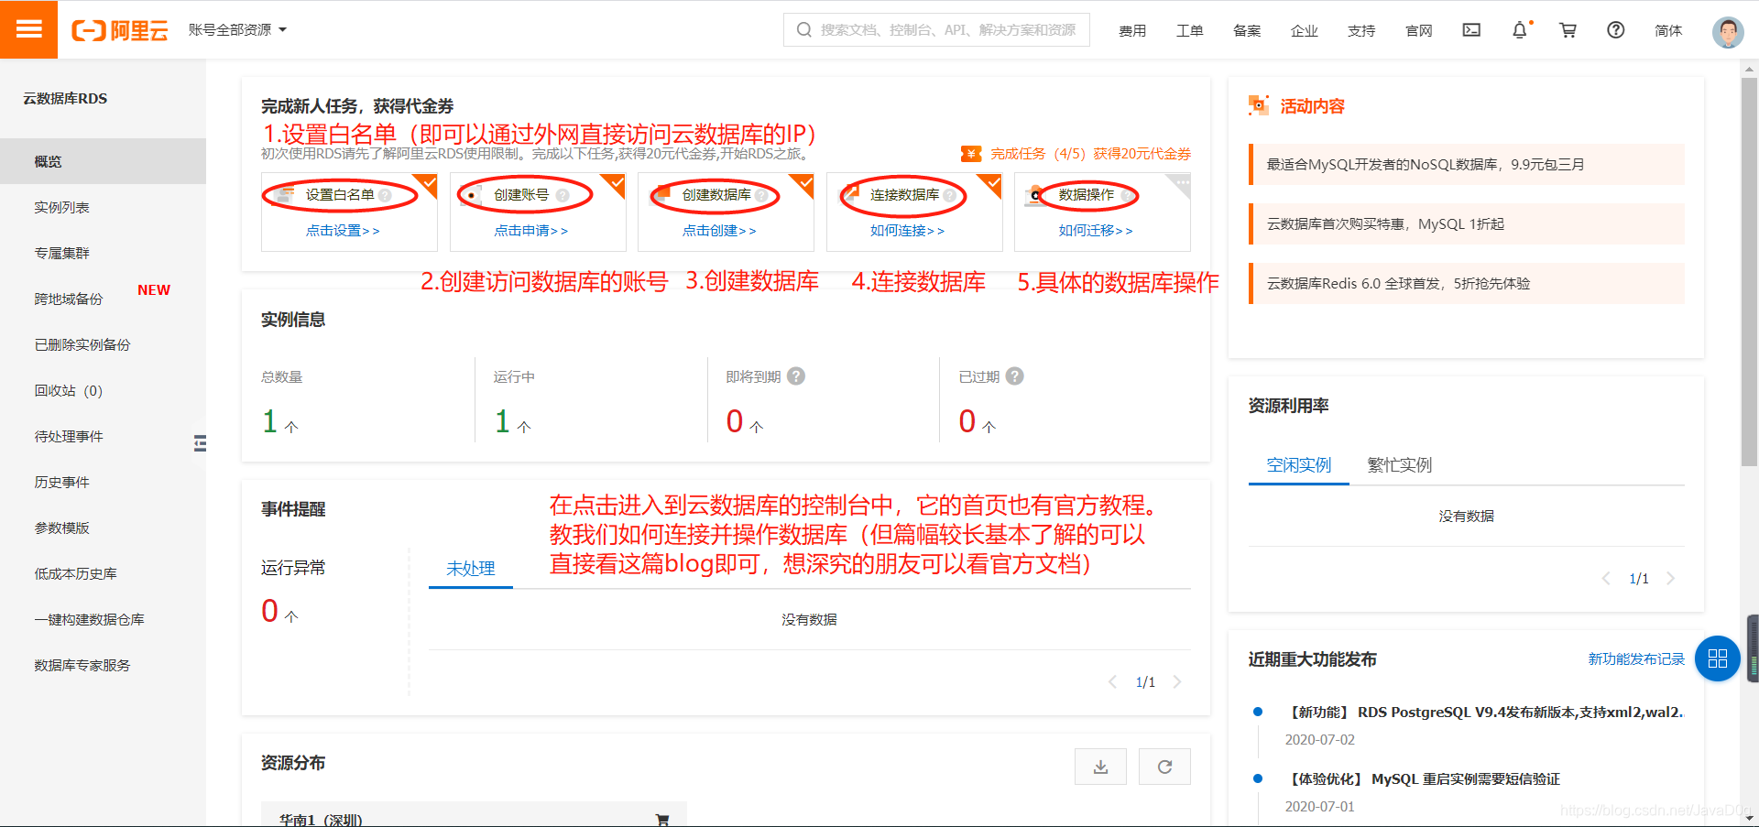Open the 新功能发布记录 link
1759x827 pixels.
point(1636,658)
